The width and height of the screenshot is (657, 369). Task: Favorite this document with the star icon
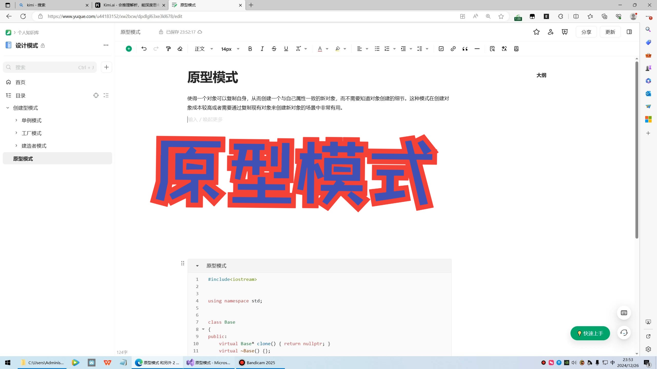536,32
